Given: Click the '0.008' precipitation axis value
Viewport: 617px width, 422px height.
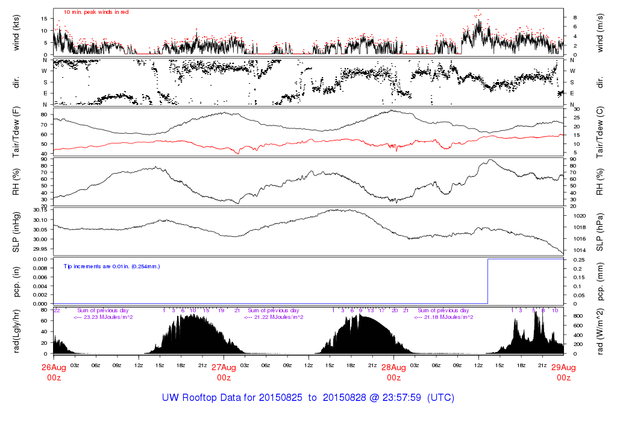Looking at the screenshot, I should [x=40, y=268].
